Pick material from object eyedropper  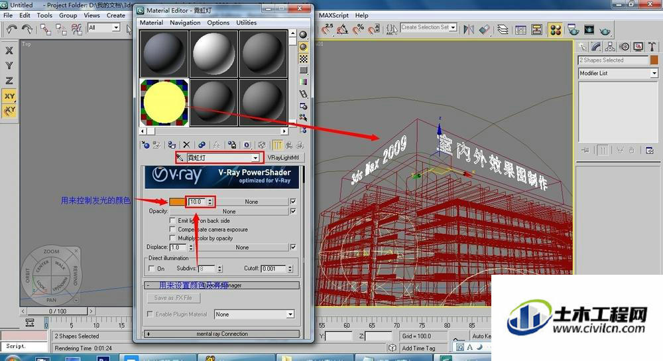point(180,158)
